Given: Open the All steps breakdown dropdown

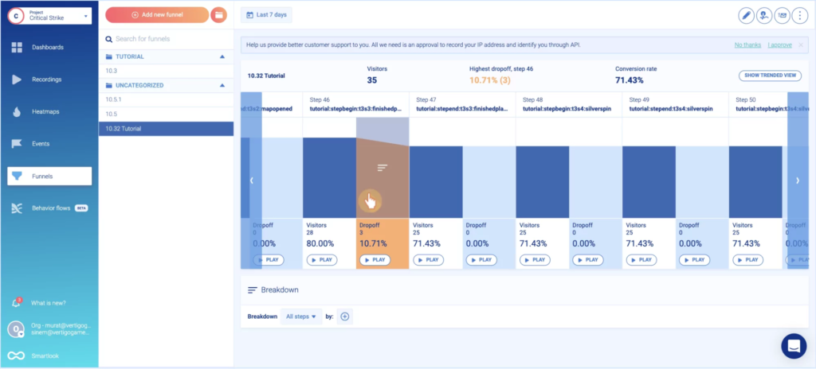Looking at the screenshot, I should pos(301,317).
